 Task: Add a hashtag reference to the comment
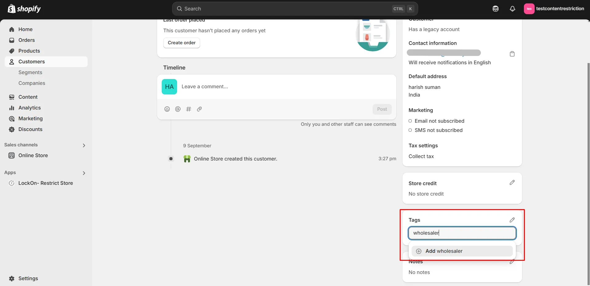click(188, 109)
